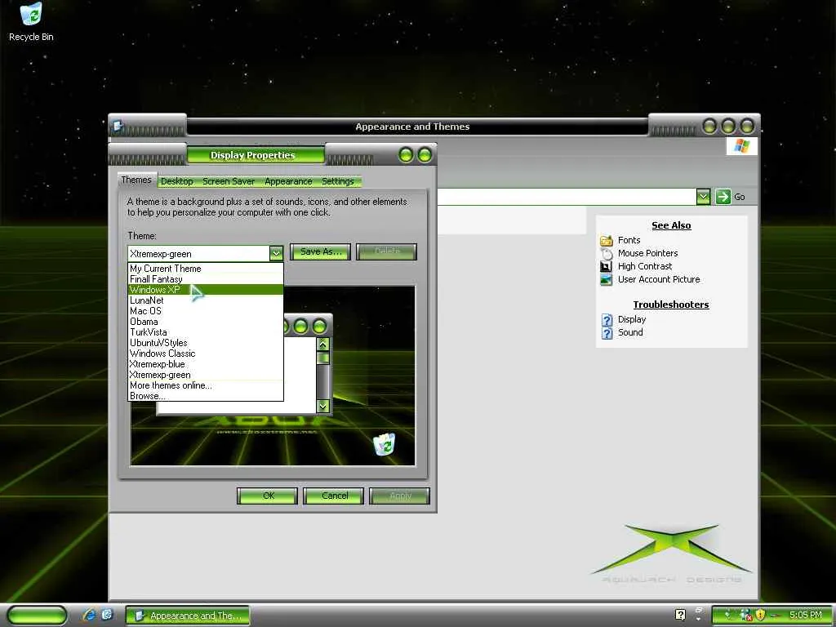The height and width of the screenshot is (627, 836).
Task: Select Windows Classic theme option
Action: pyautogui.click(x=206, y=354)
